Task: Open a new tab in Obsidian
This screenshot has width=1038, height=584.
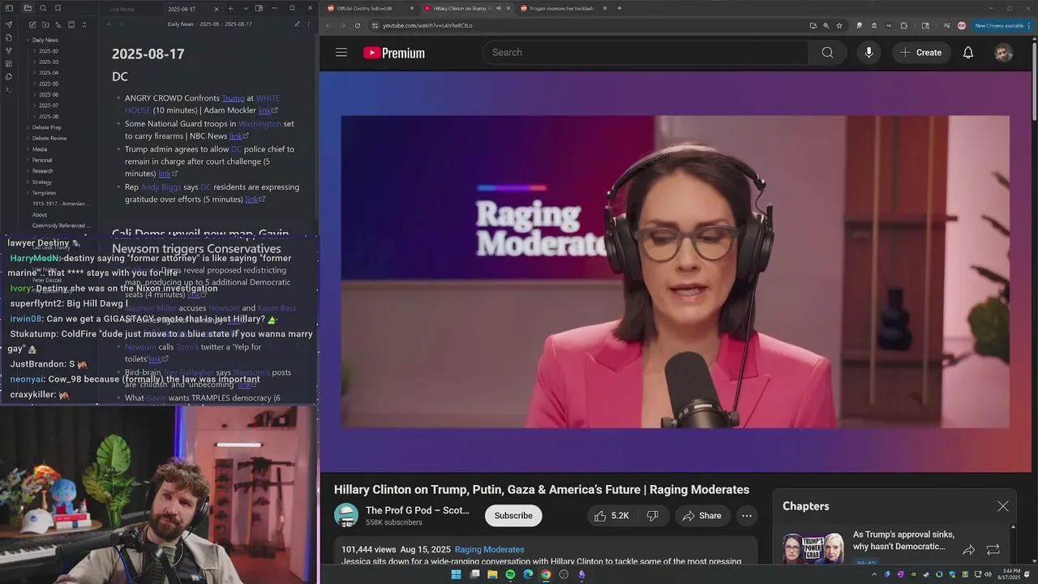Action: [x=230, y=8]
